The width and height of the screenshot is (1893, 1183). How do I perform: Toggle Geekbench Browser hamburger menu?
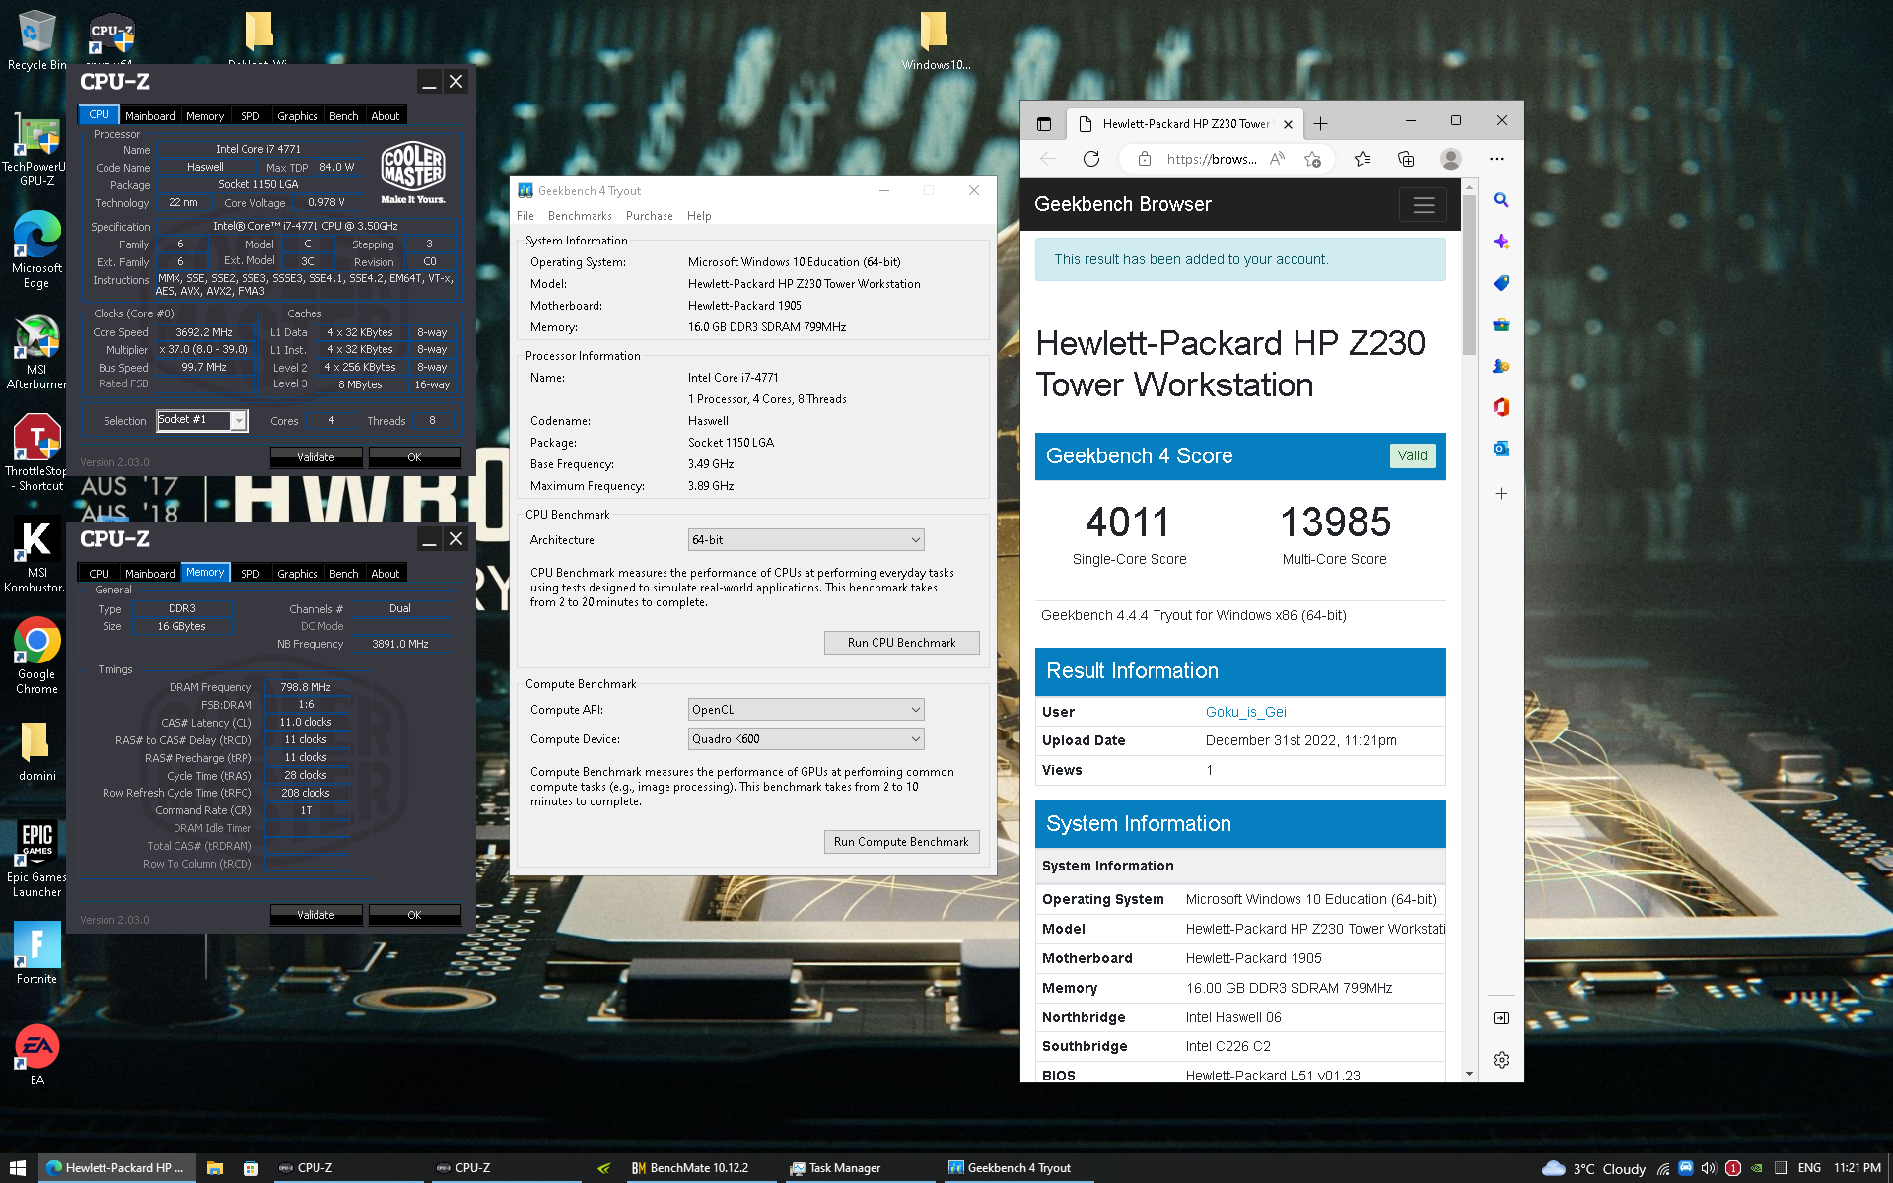(x=1423, y=205)
